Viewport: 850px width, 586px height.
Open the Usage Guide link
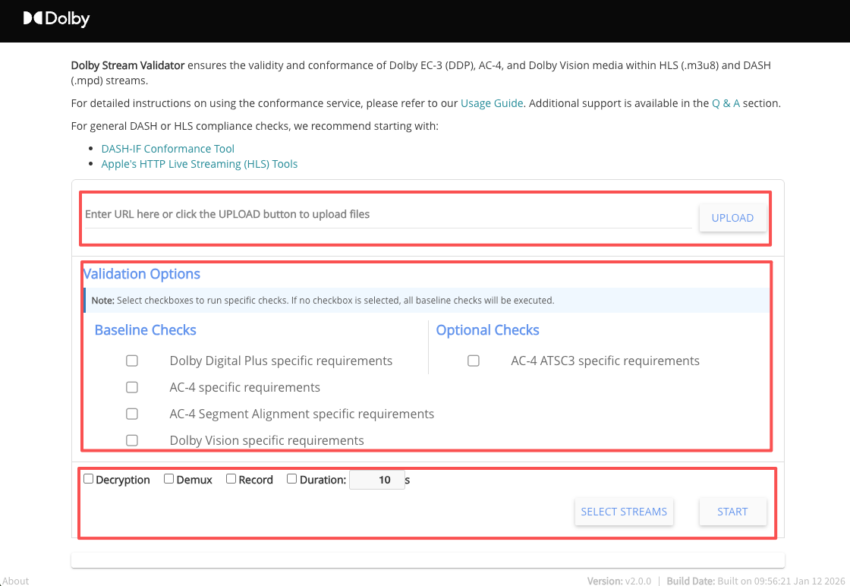tap(492, 103)
